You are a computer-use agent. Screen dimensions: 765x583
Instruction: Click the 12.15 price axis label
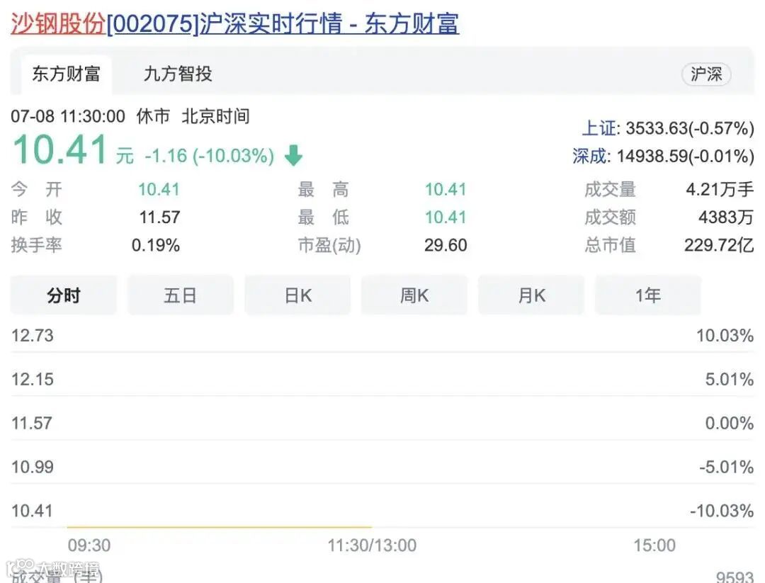(x=32, y=380)
